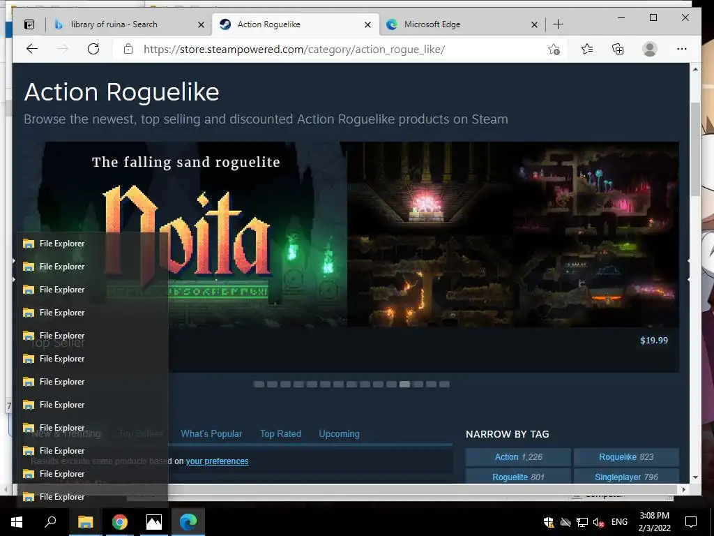Close the Action Roguelike tab
Viewport: 714px width, 536px height.
(368, 24)
